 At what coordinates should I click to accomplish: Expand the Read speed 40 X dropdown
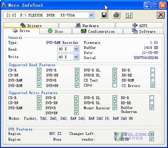[x=76, y=49]
